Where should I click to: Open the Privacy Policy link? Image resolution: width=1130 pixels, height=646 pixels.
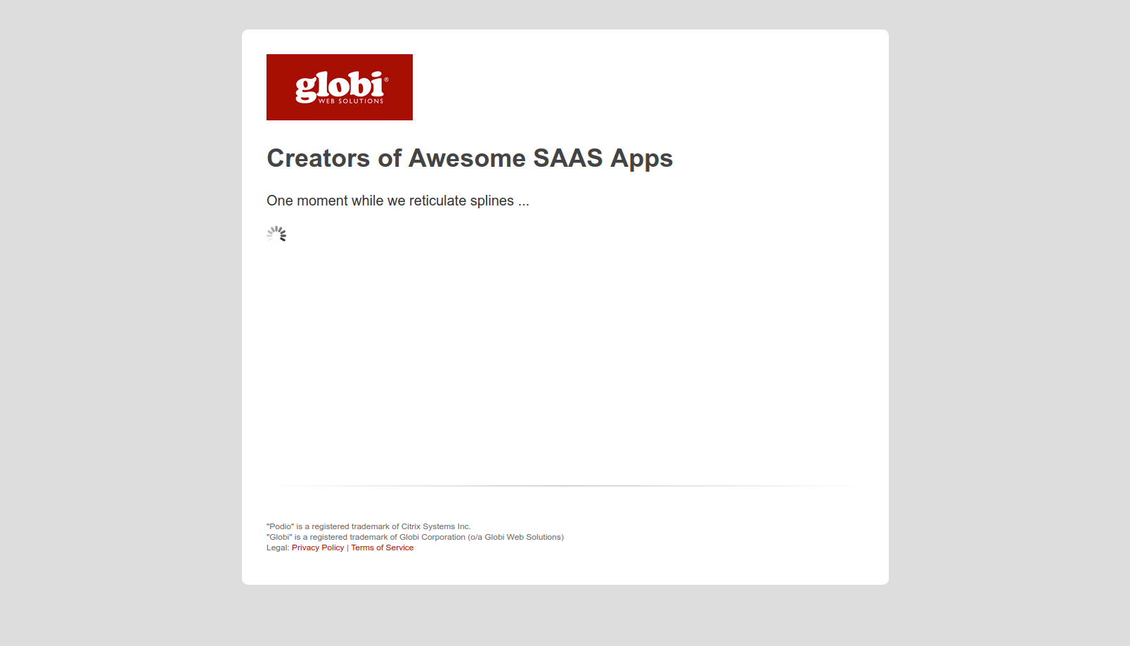click(318, 547)
